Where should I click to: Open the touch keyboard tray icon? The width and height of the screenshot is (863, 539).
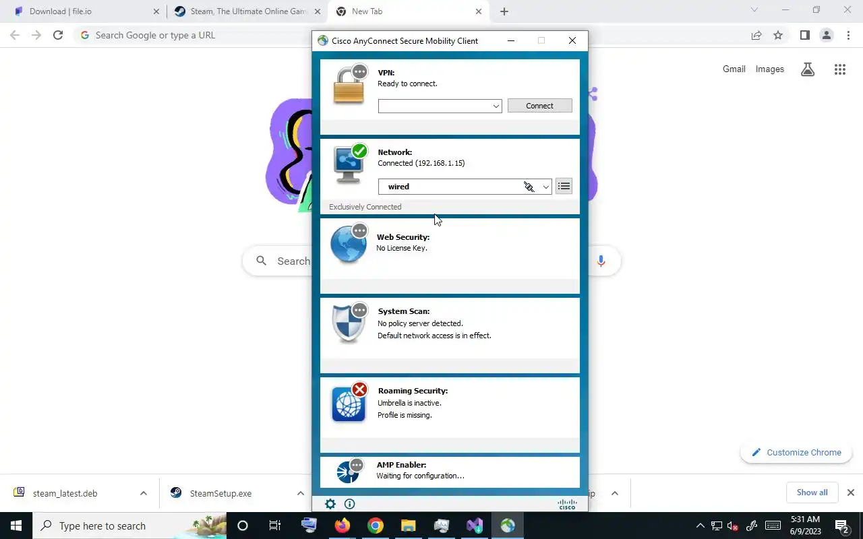[x=773, y=526]
